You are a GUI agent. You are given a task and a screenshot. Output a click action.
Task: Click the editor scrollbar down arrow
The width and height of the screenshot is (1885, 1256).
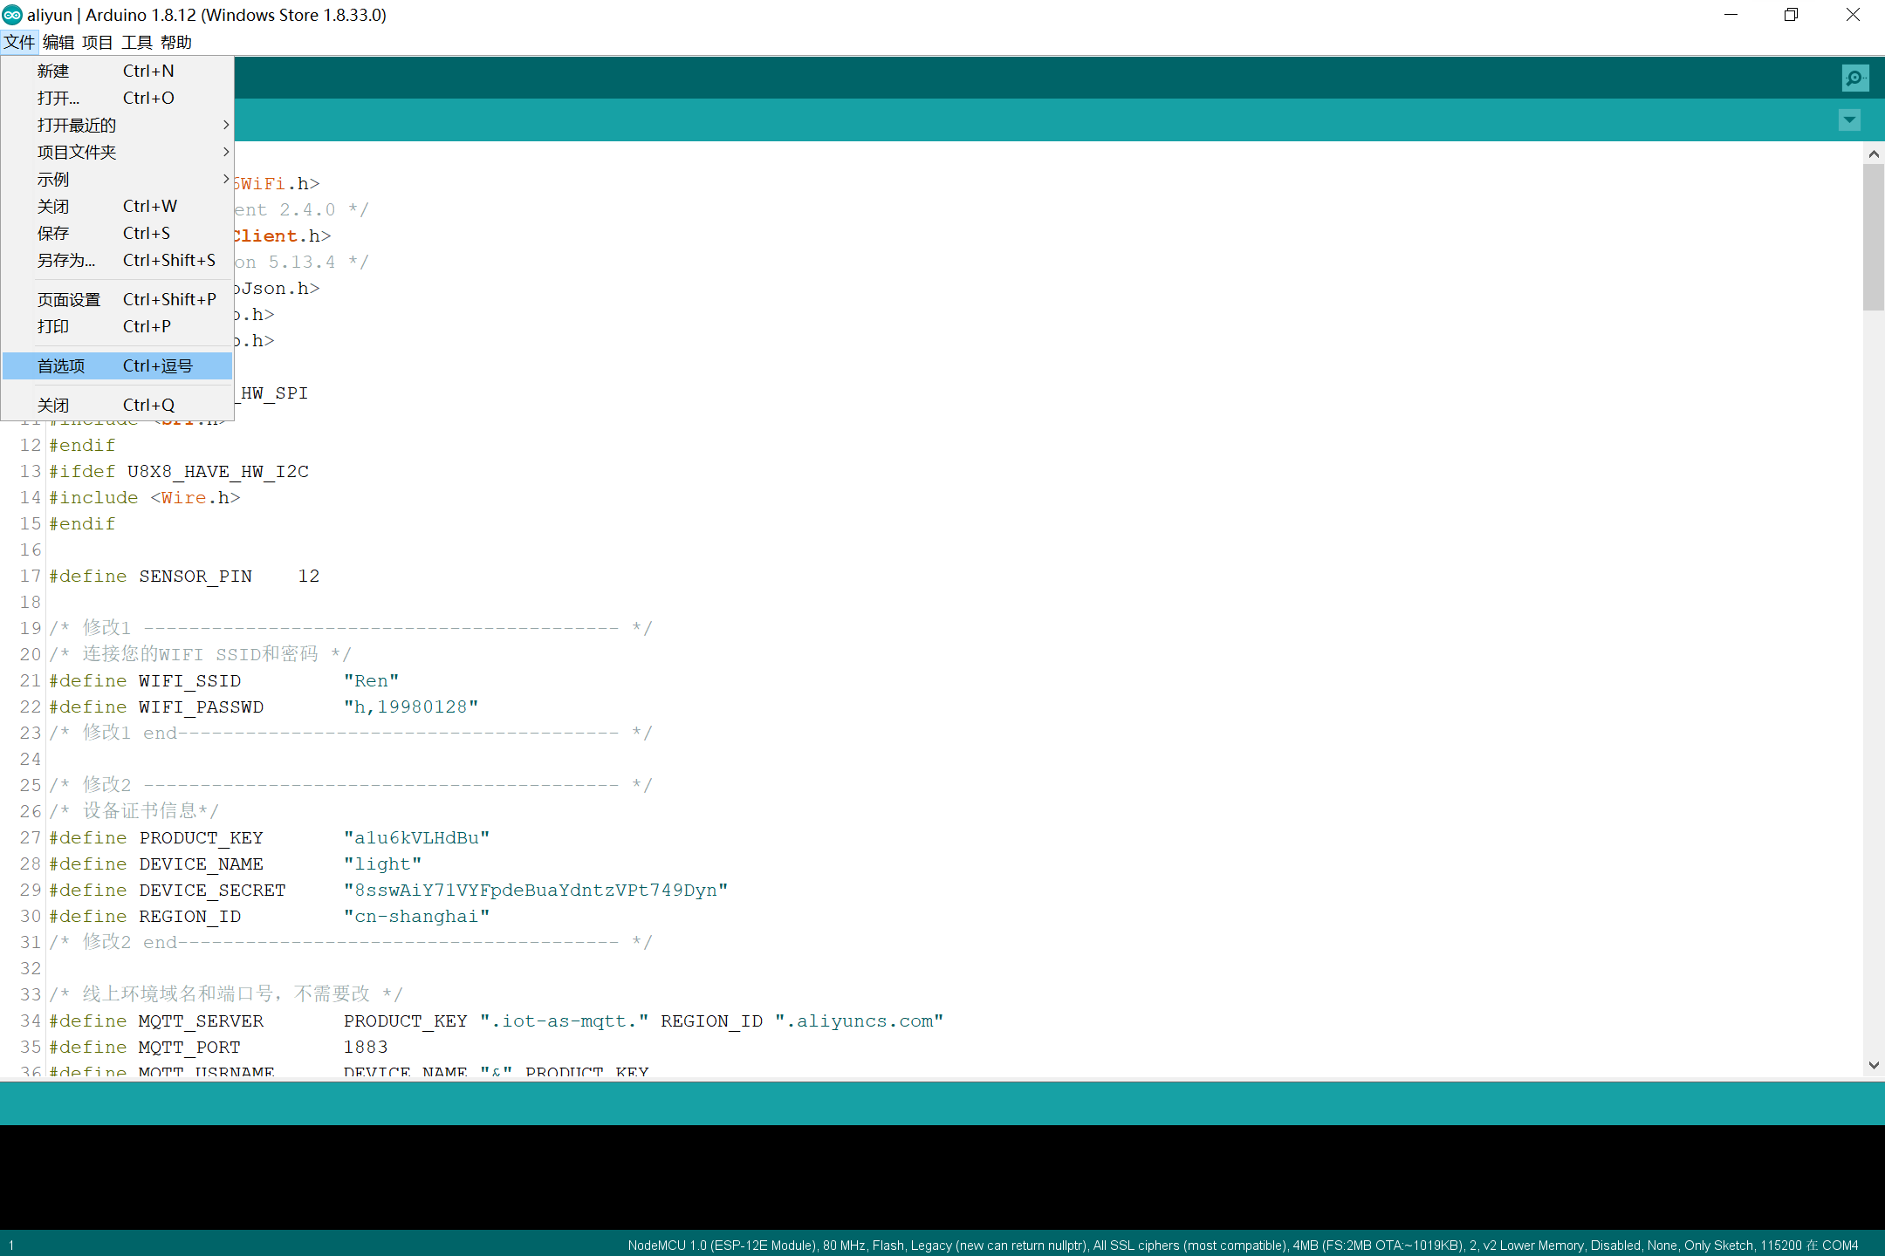[1874, 1065]
